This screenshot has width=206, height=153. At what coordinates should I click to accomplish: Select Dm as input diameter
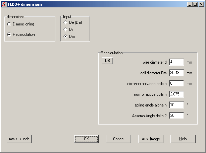65,36
